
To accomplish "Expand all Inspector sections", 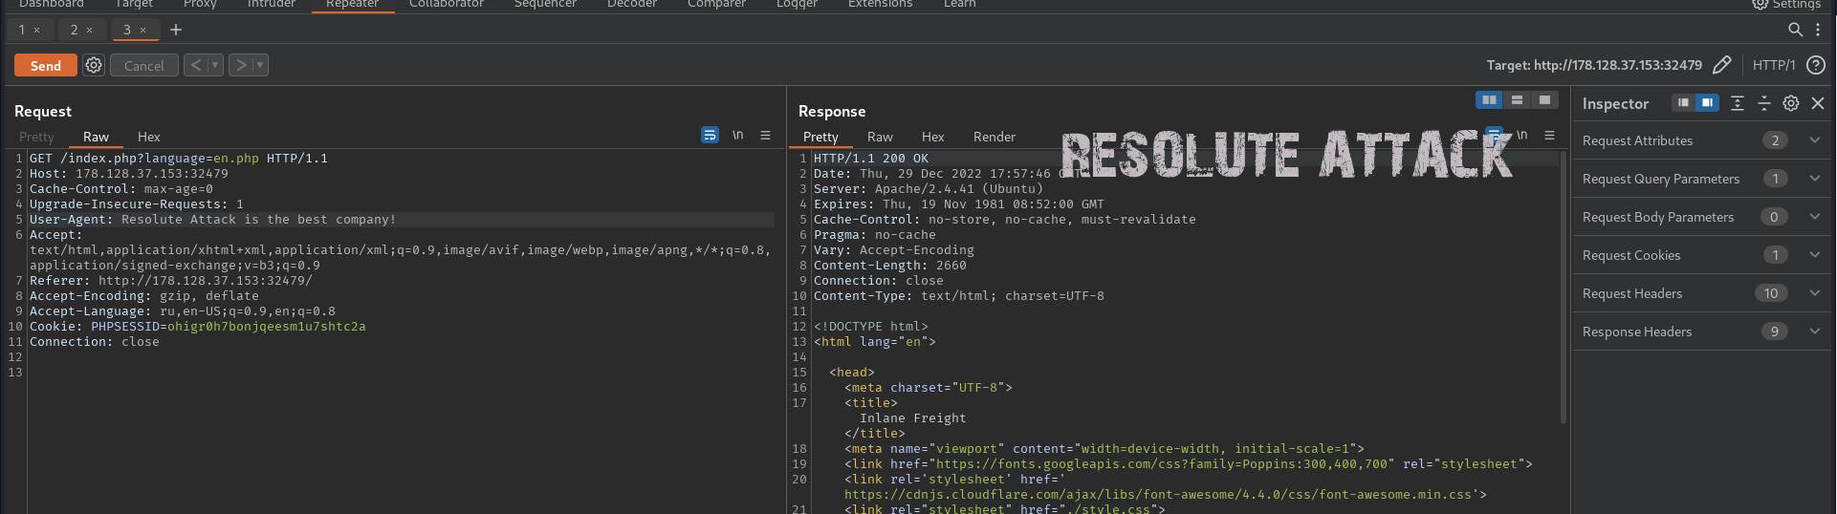I will point(1738,103).
